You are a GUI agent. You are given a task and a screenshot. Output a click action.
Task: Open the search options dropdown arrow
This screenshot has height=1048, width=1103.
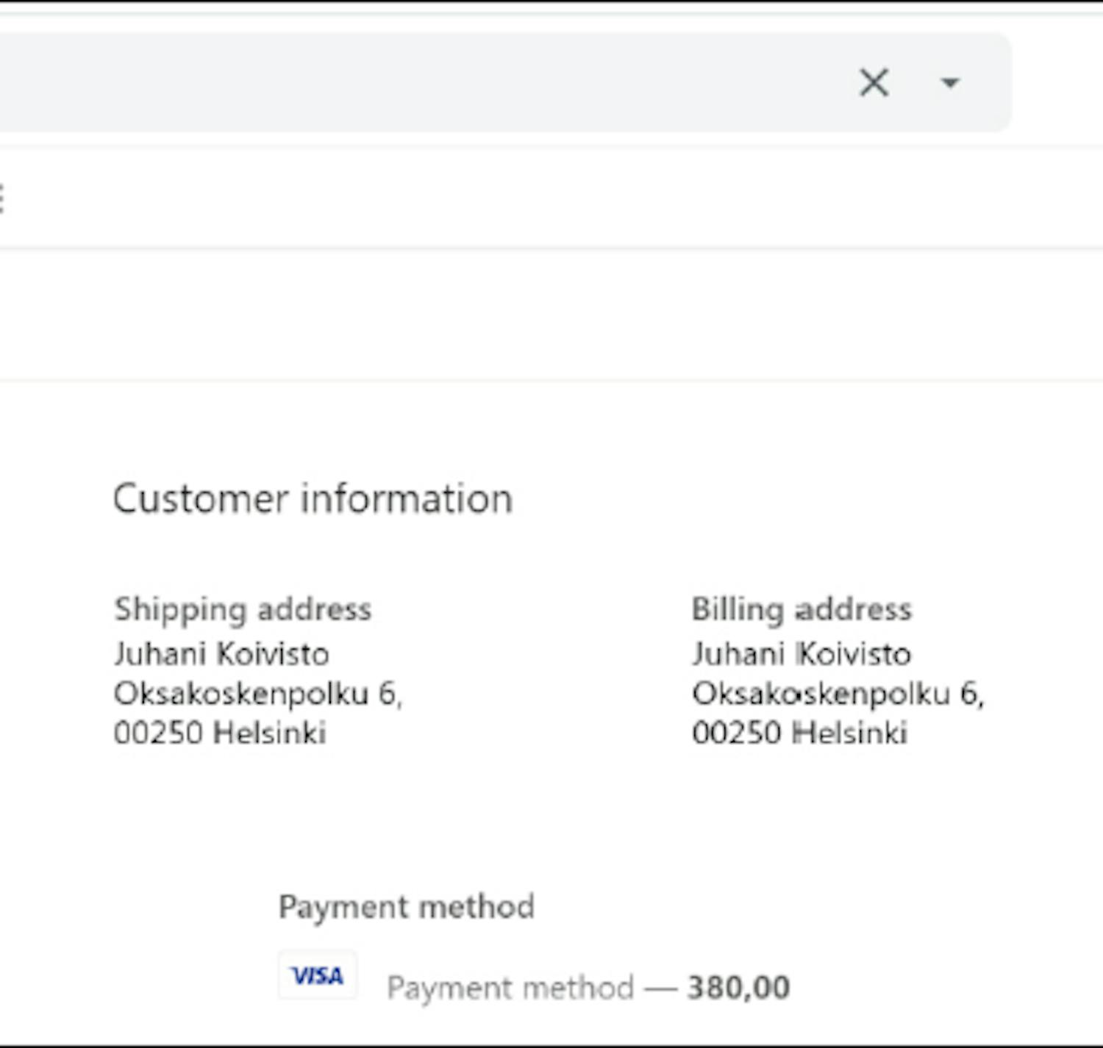950,82
